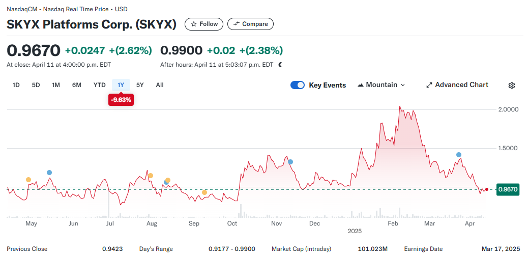Viewport: 528px width, 254px height.
Task: Click the 2.0000 axis label
Action: [508, 109]
